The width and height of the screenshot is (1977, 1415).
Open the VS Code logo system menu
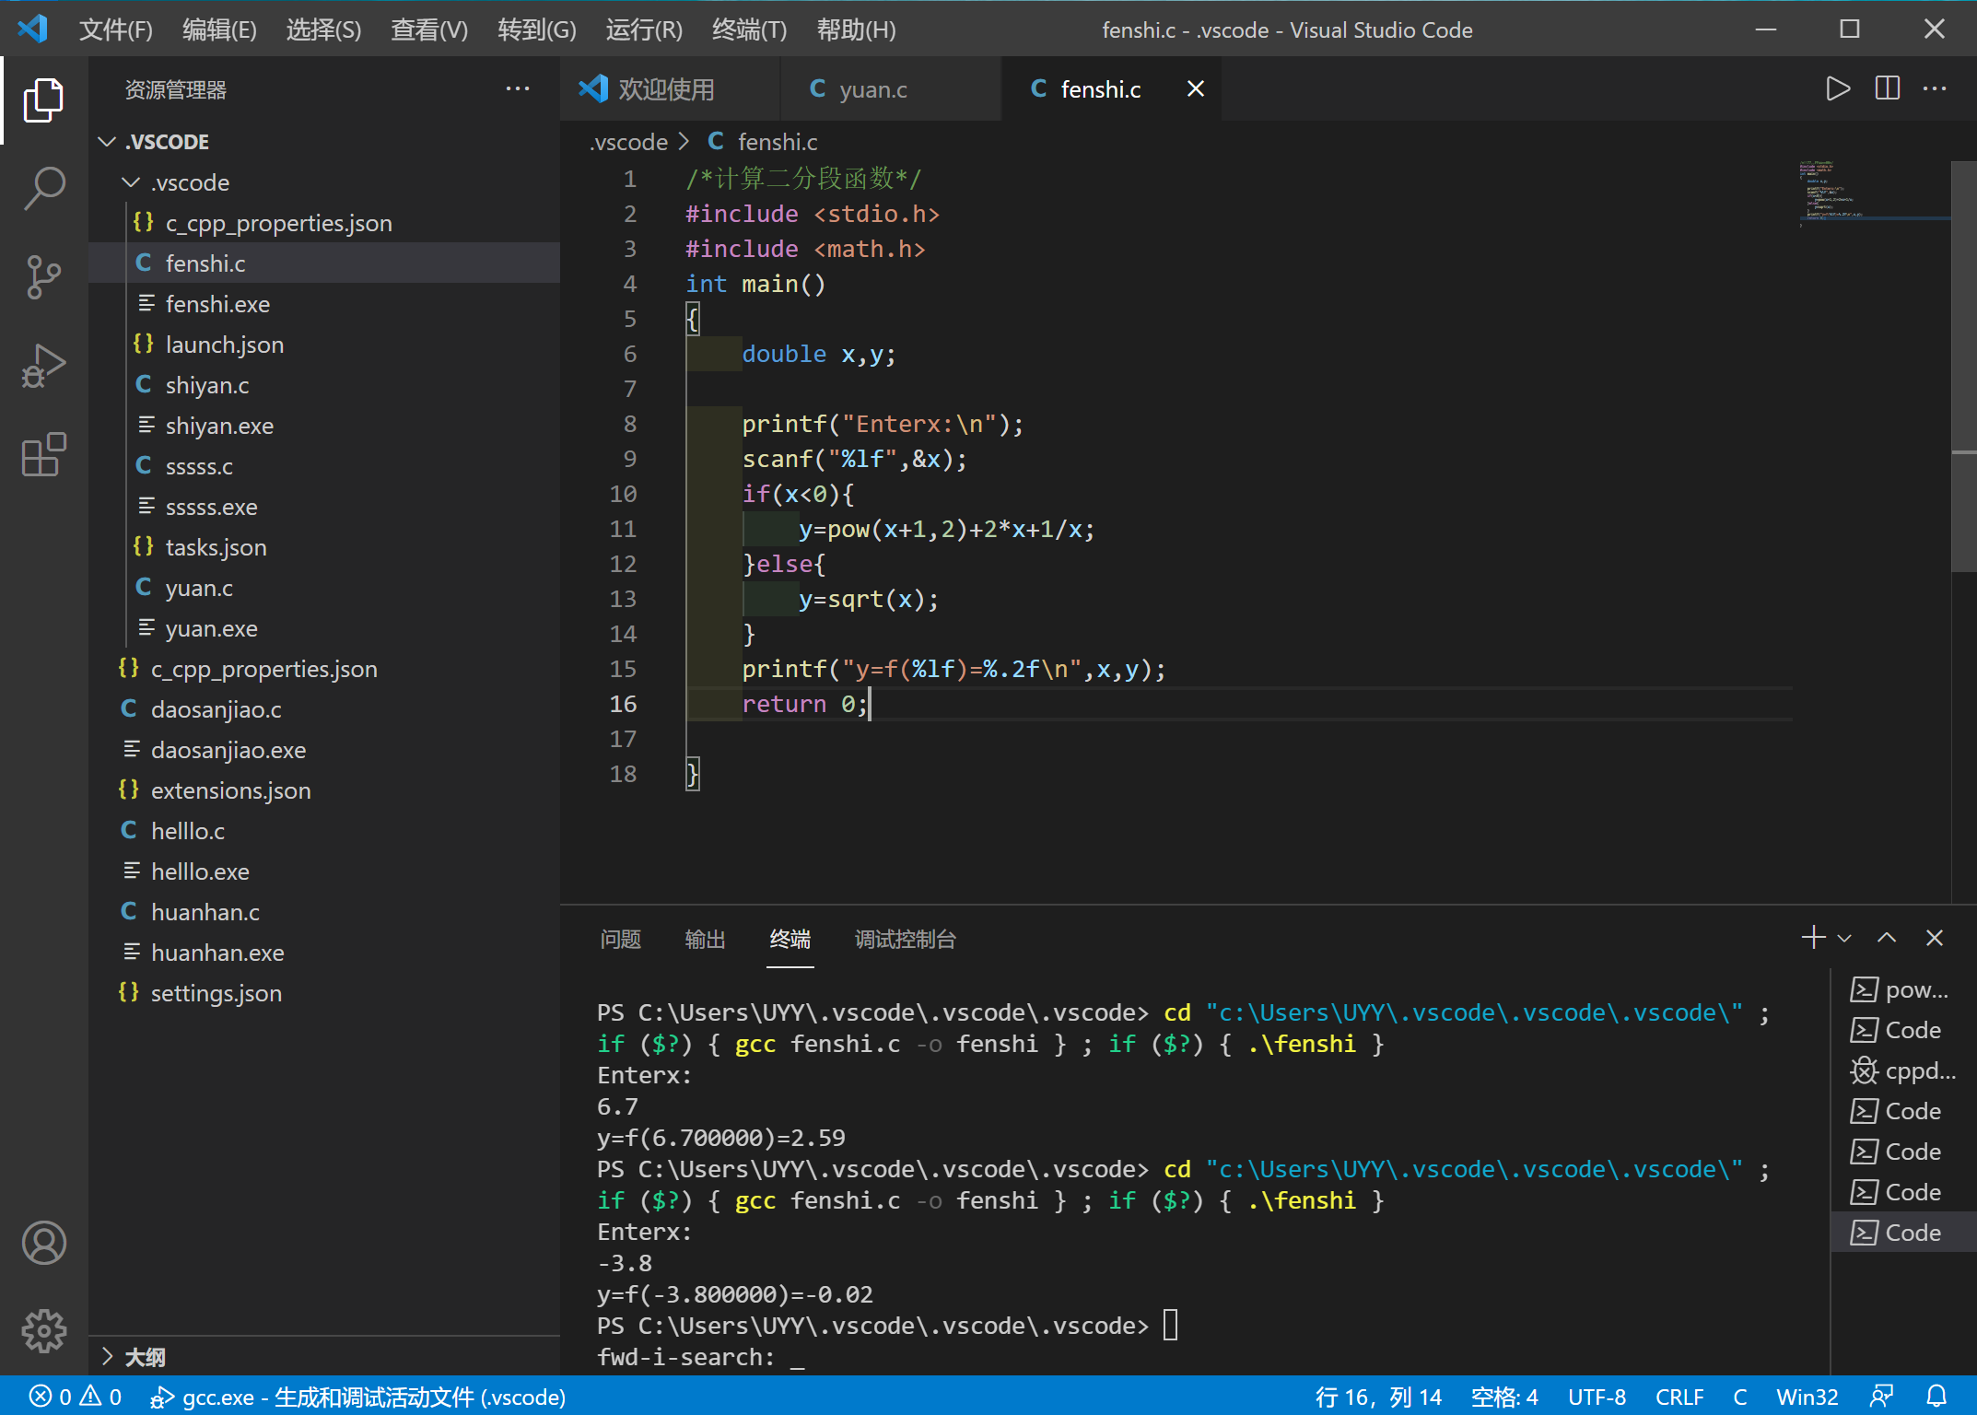tap(33, 29)
